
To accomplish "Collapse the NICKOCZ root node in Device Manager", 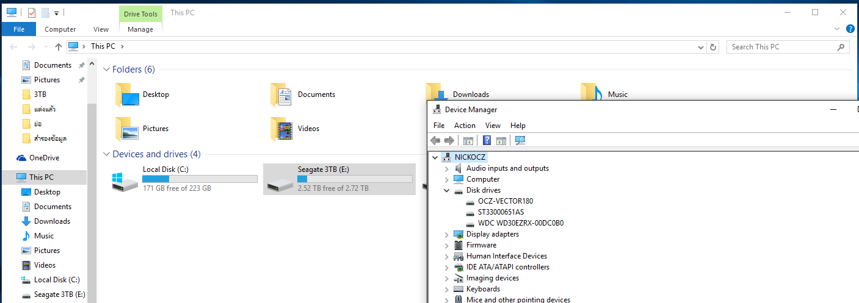I will coord(435,157).
